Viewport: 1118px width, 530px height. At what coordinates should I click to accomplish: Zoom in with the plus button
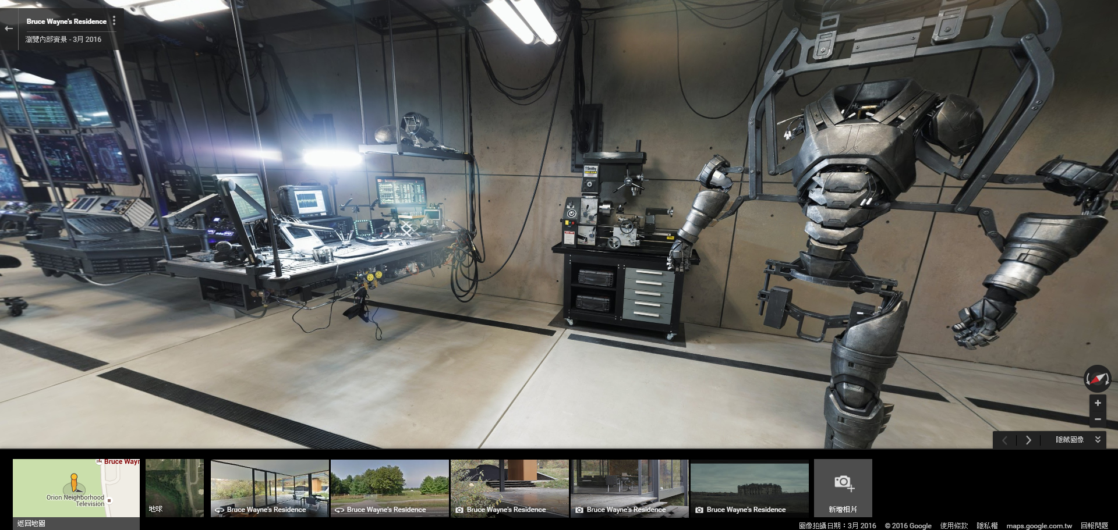(1098, 403)
